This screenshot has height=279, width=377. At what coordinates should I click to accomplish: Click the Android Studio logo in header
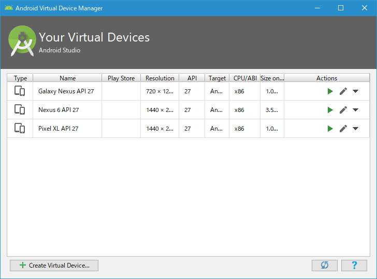click(22, 41)
